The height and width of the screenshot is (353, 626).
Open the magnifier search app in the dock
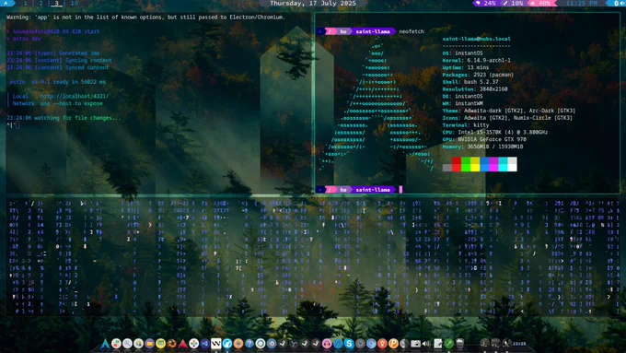click(127, 344)
